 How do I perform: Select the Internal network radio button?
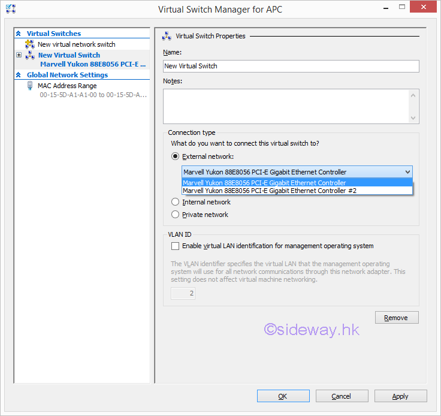click(175, 202)
